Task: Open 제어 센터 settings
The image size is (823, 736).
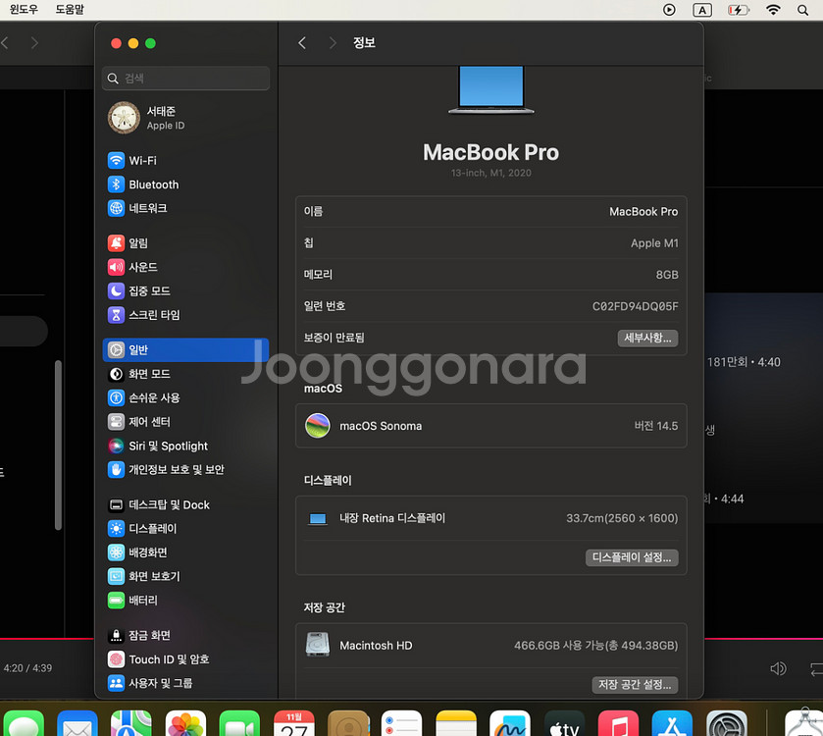Action: 185,422
